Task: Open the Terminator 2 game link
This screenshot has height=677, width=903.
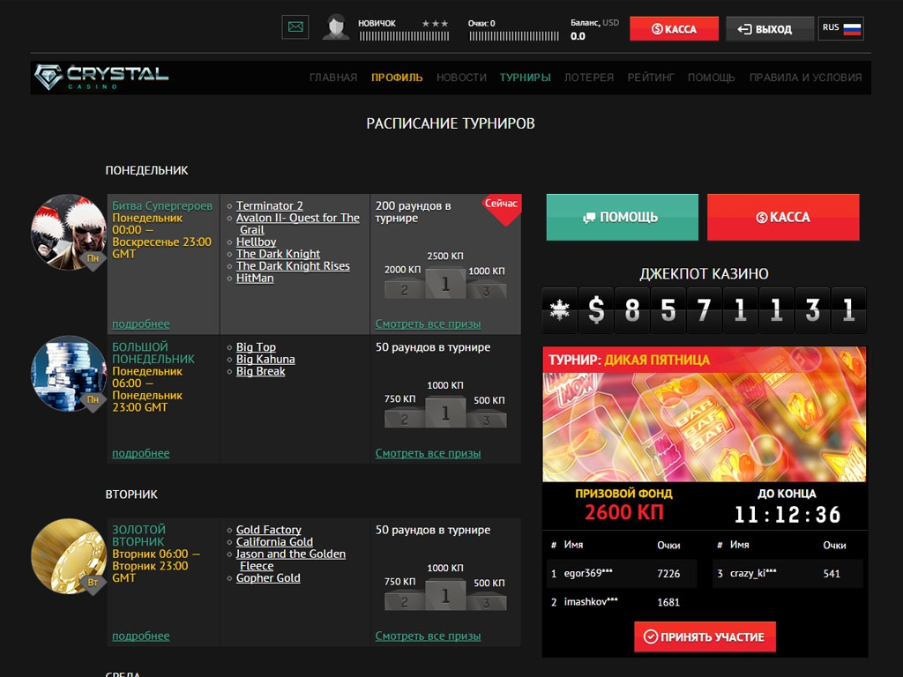Action: point(269,205)
